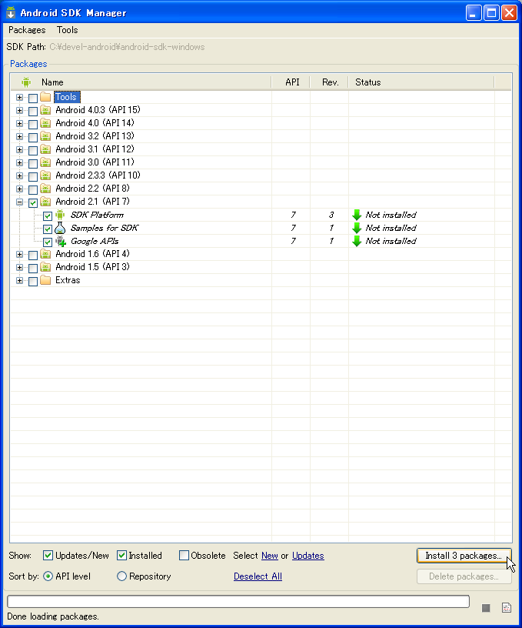
Task: Check the Tools package checkbox
Action: [x=33, y=99]
